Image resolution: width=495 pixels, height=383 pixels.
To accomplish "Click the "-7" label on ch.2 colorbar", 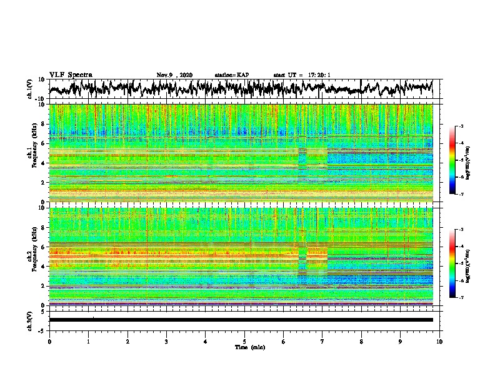I will 461,297.
